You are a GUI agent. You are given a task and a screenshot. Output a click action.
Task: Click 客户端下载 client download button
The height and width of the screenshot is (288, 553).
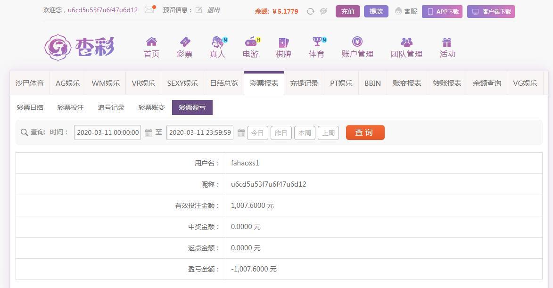pyautogui.click(x=491, y=11)
